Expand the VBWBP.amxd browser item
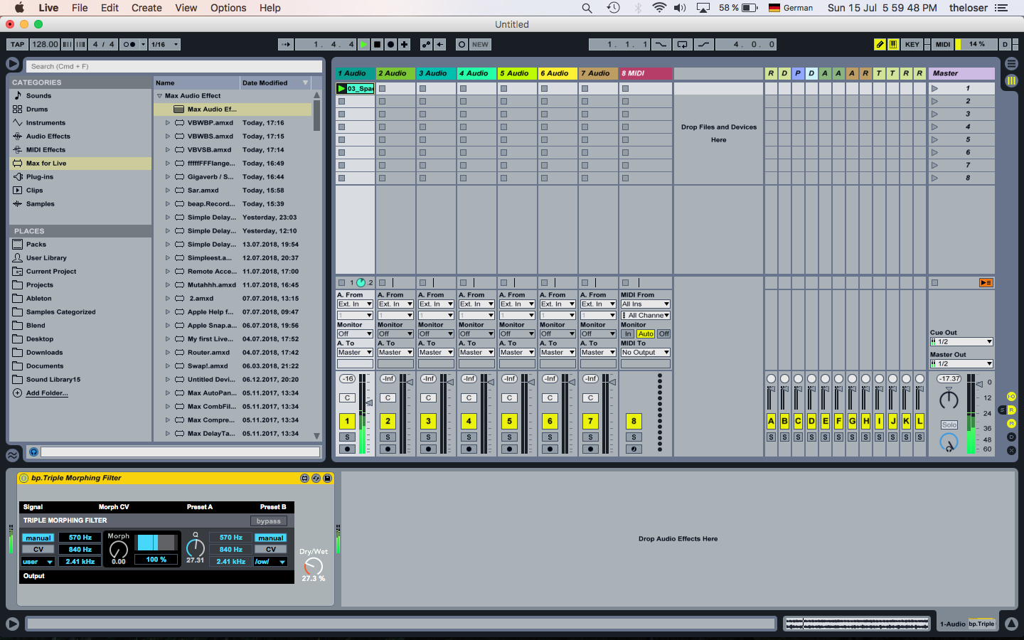Image resolution: width=1024 pixels, height=640 pixels. click(168, 123)
